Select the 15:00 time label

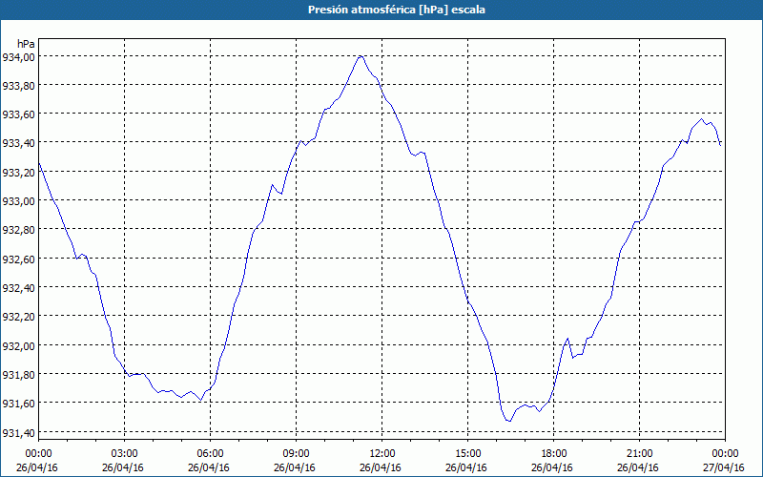coord(467,453)
